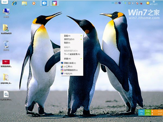Click the download speed 0 K/S indicator

(157, 114)
